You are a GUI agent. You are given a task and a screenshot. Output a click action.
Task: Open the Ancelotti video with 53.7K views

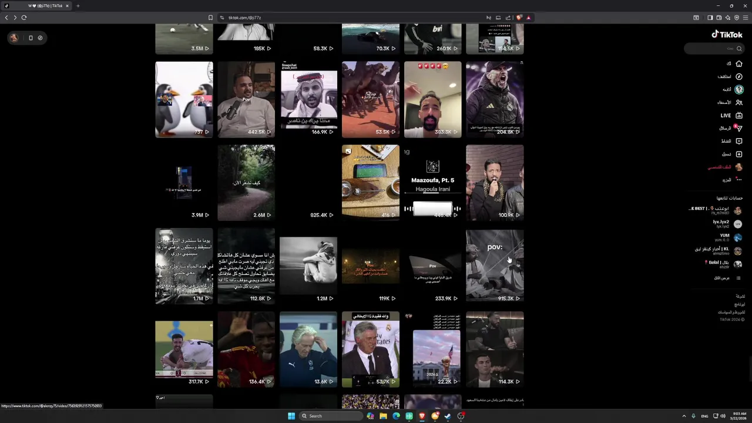coord(371,350)
